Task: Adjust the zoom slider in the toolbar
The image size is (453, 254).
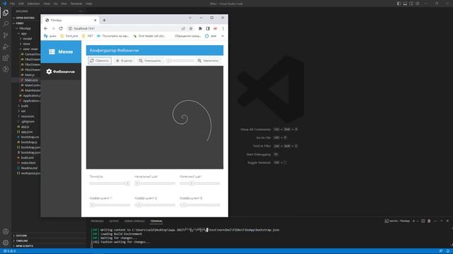Action: coord(180,61)
